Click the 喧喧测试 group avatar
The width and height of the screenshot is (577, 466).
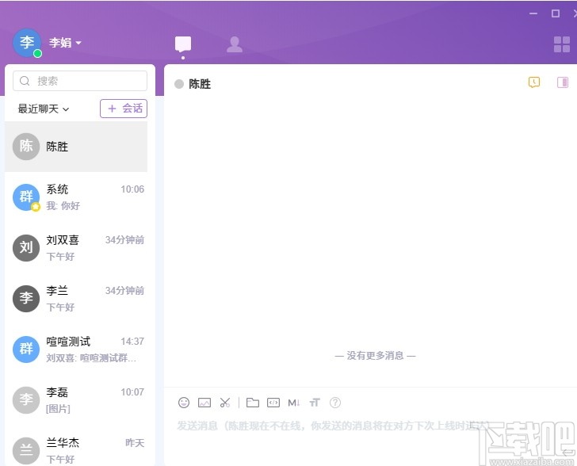point(26,349)
